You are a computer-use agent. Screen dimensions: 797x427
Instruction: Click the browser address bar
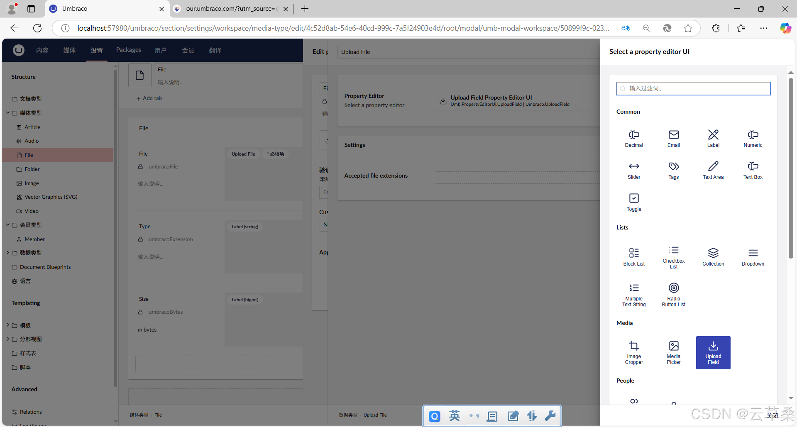(343, 28)
